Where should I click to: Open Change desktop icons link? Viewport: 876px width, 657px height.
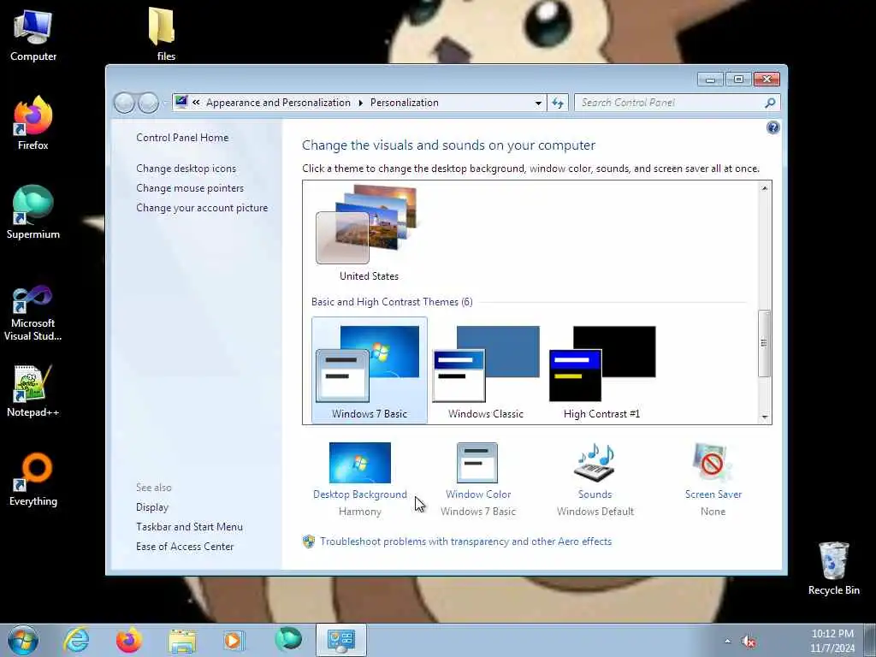pyautogui.click(x=186, y=169)
